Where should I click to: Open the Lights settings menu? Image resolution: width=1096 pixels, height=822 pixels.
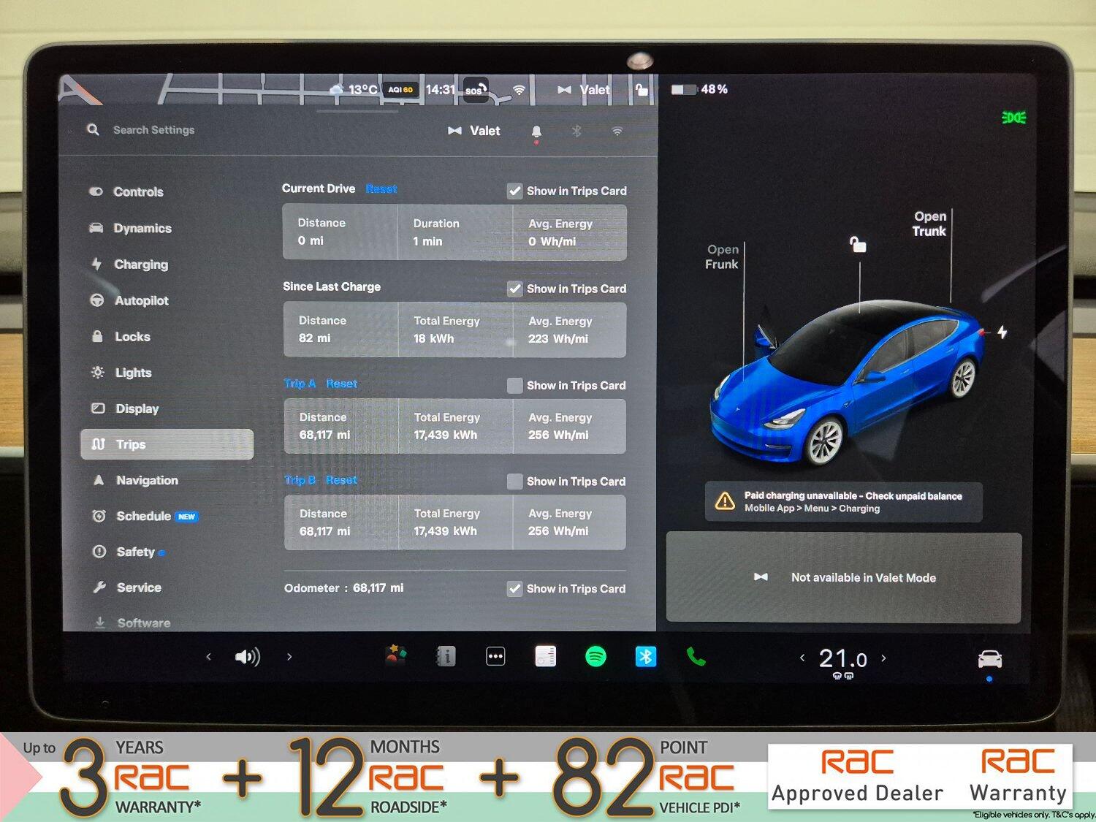click(121, 373)
